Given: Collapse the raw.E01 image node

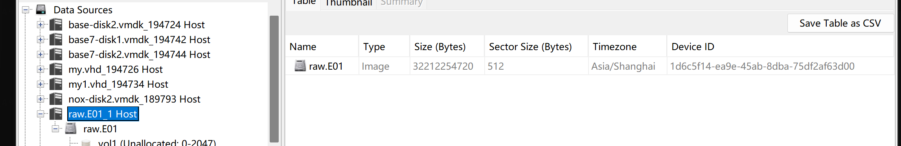Looking at the screenshot, I should [55, 129].
